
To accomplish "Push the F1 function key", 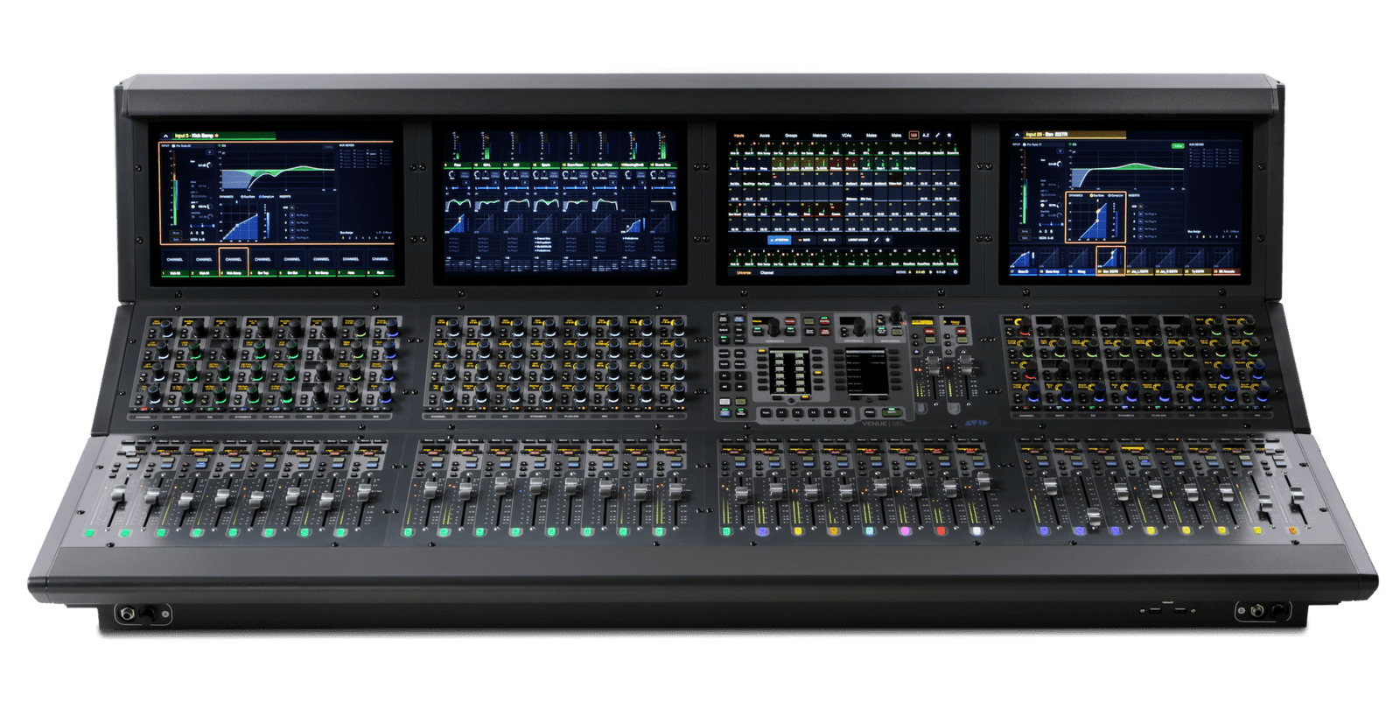I will click(781, 412).
